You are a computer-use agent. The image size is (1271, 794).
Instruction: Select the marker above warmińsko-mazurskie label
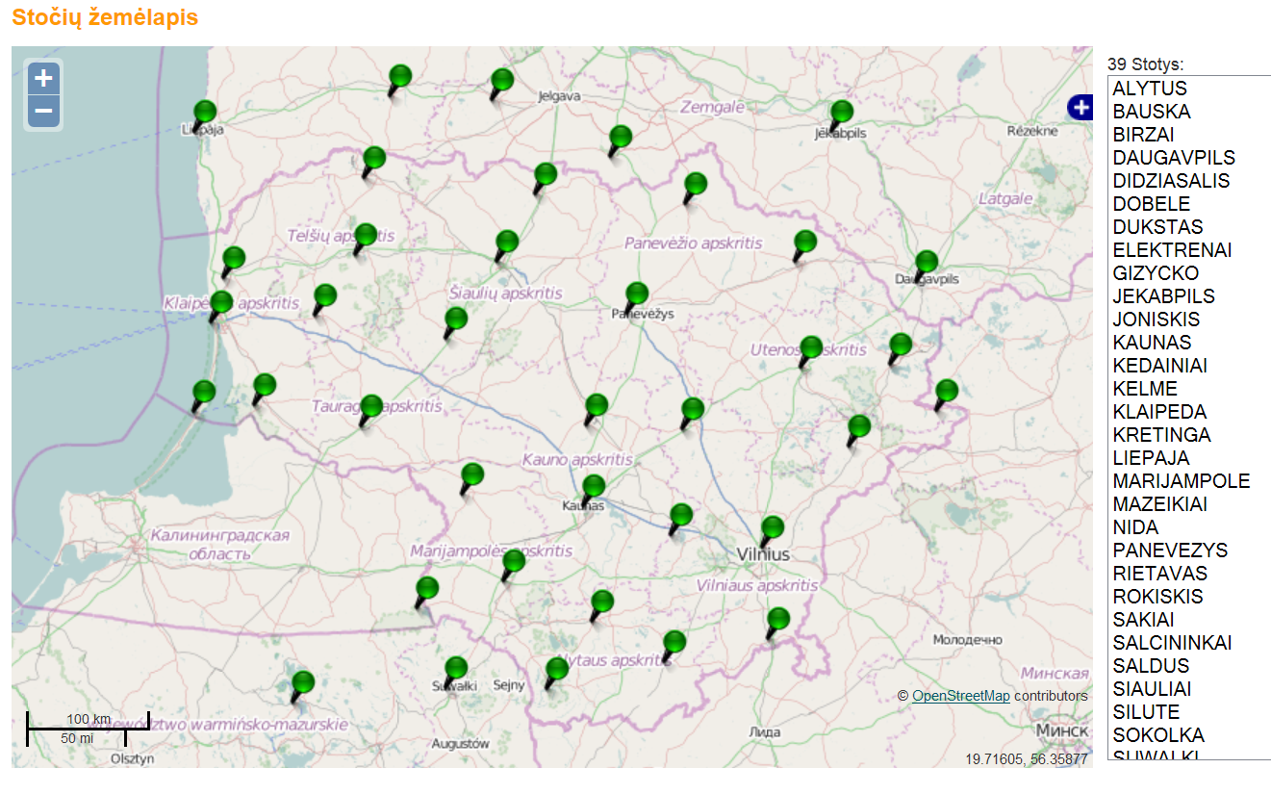tap(301, 688)
